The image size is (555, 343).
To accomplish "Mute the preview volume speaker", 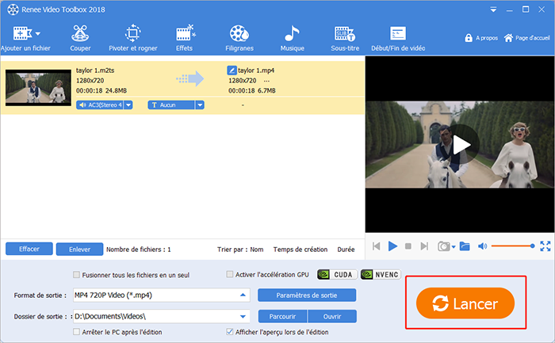I will [482, 246].
